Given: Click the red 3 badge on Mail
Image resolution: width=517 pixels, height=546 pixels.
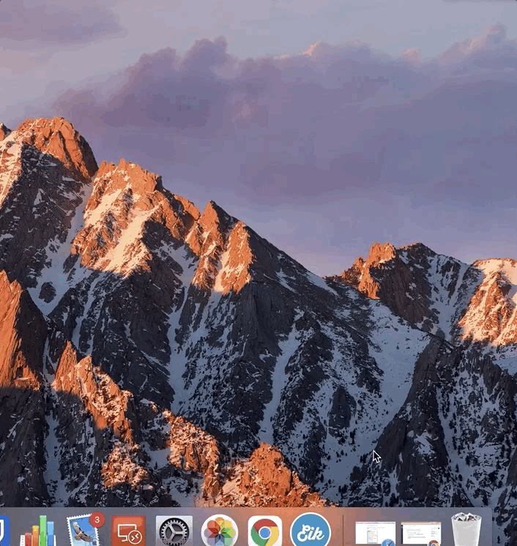Looking at the screenshot, I should coord(97,520).
